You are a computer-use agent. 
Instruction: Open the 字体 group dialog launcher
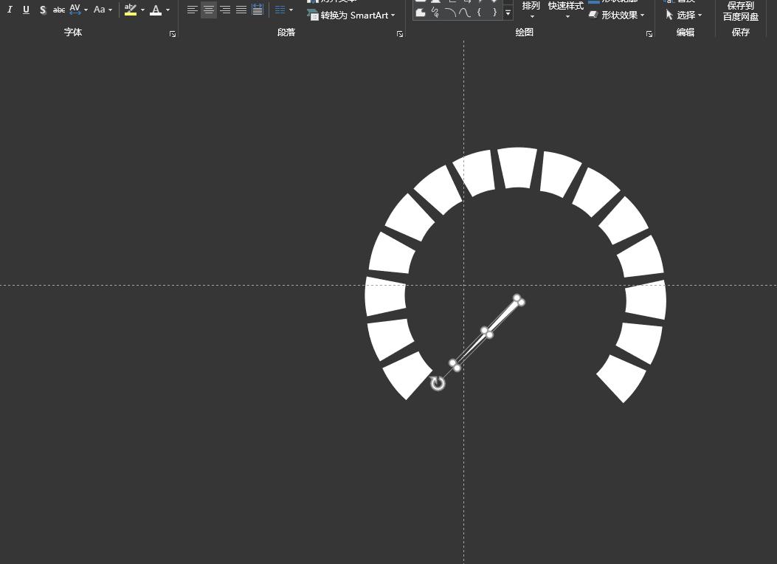[x=173, y=34]
